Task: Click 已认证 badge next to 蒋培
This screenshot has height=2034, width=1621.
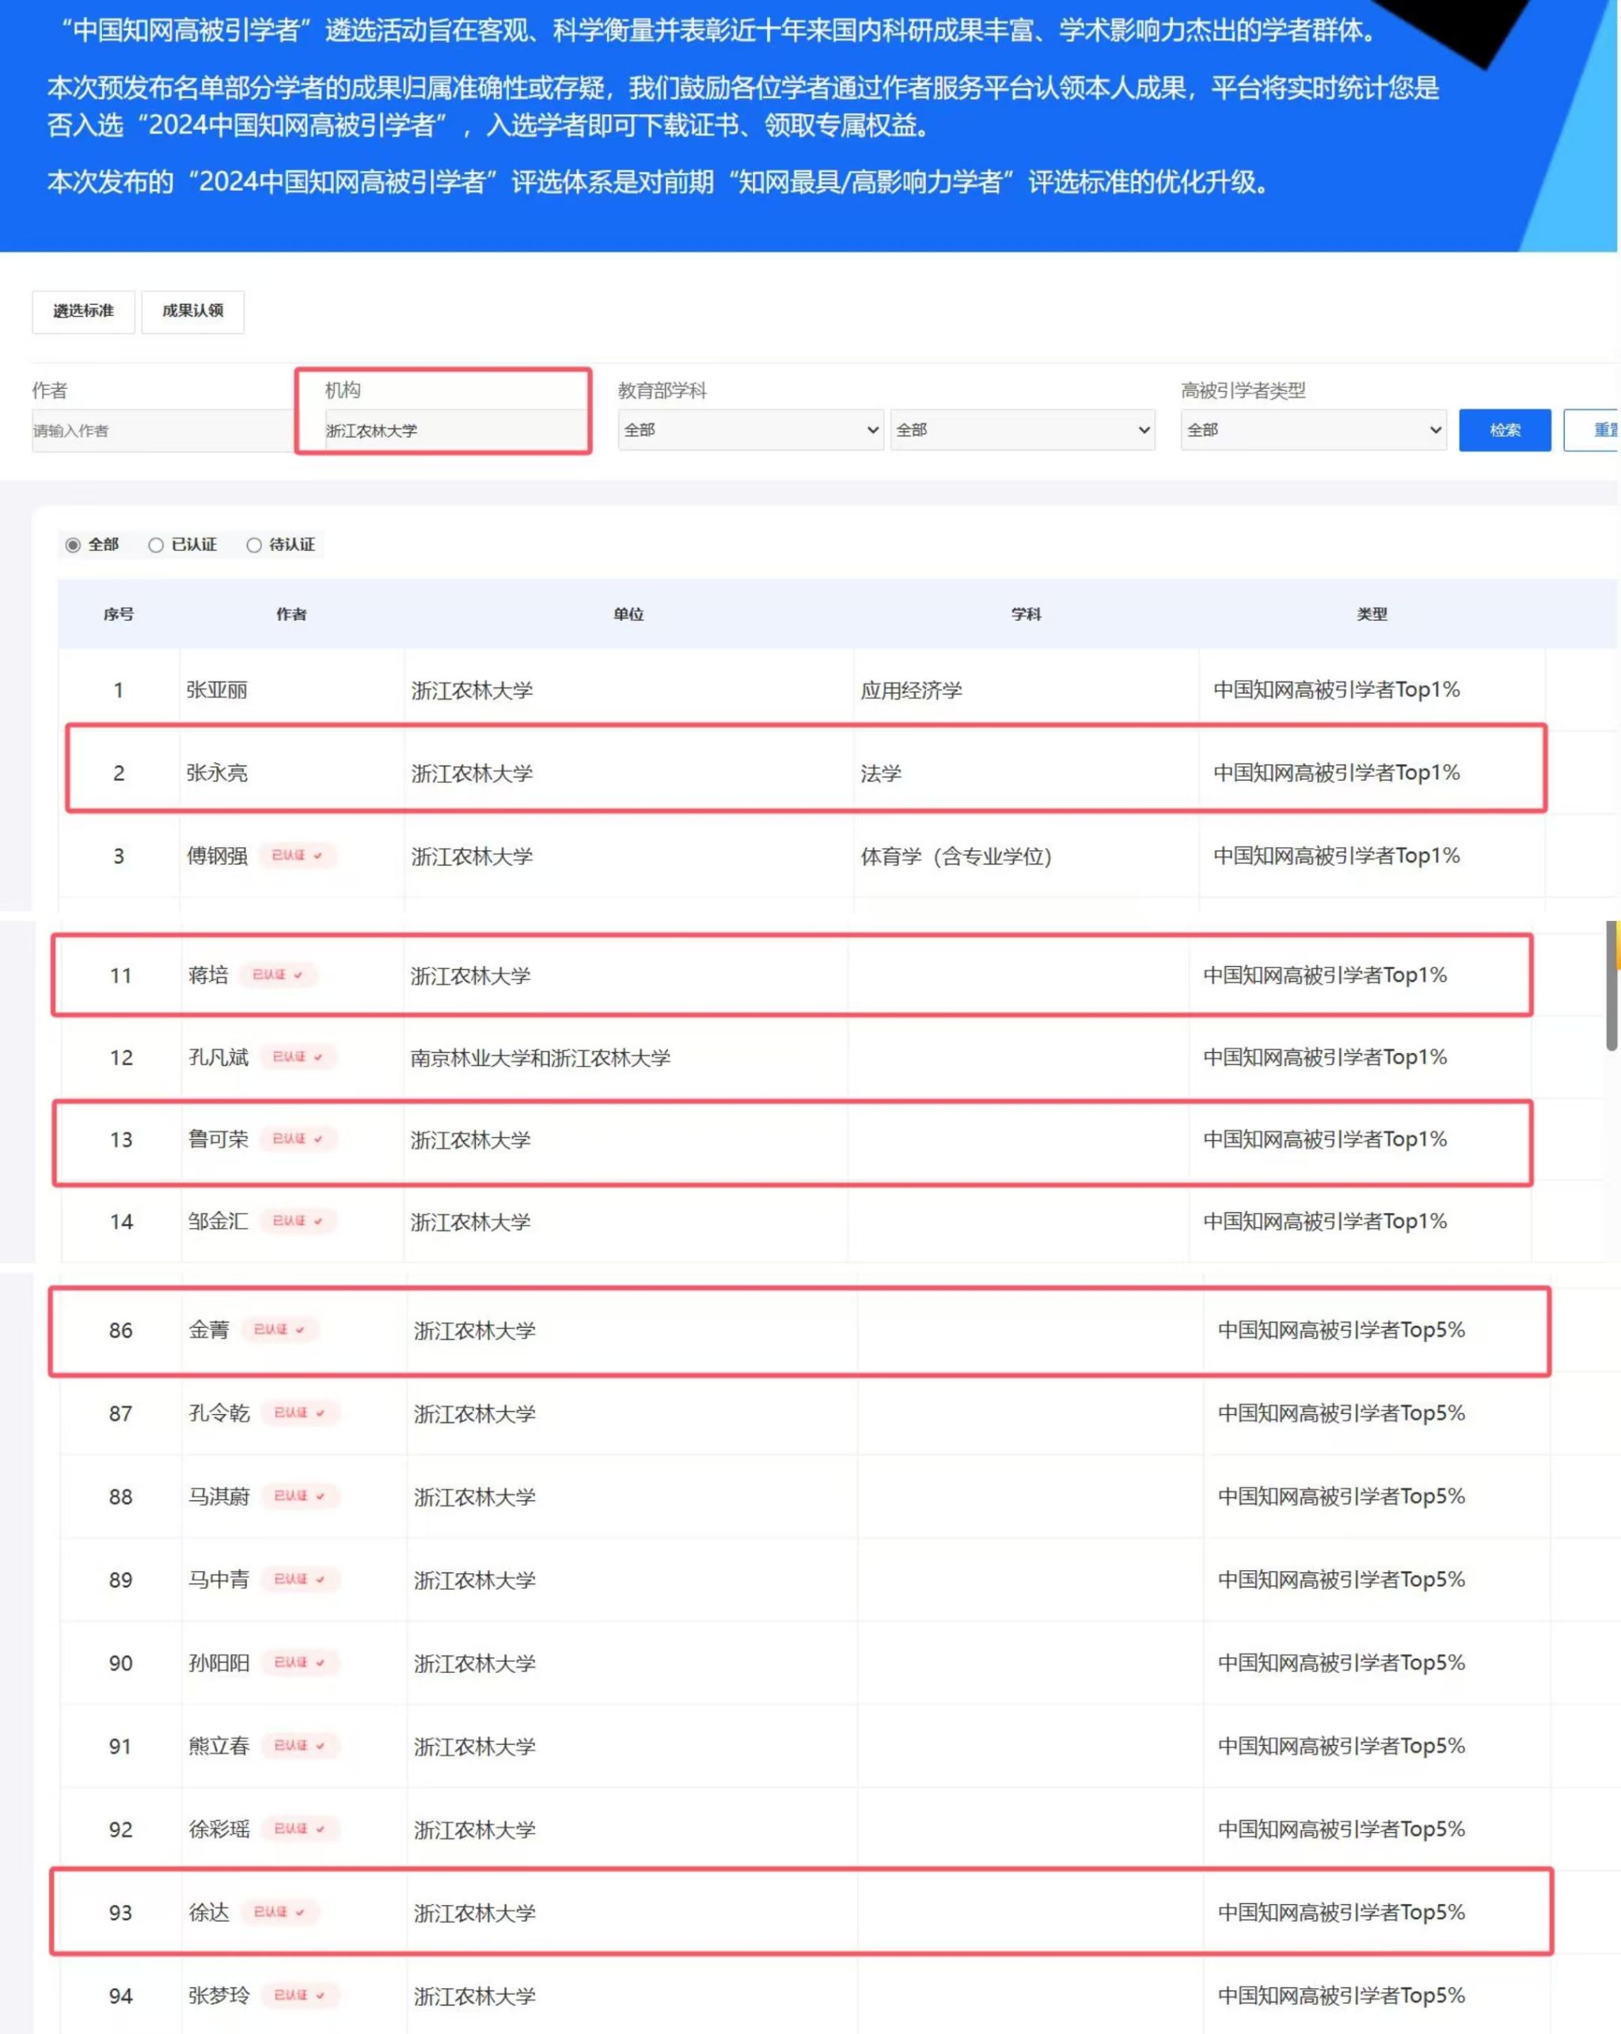Action: [x=277, y=975]
